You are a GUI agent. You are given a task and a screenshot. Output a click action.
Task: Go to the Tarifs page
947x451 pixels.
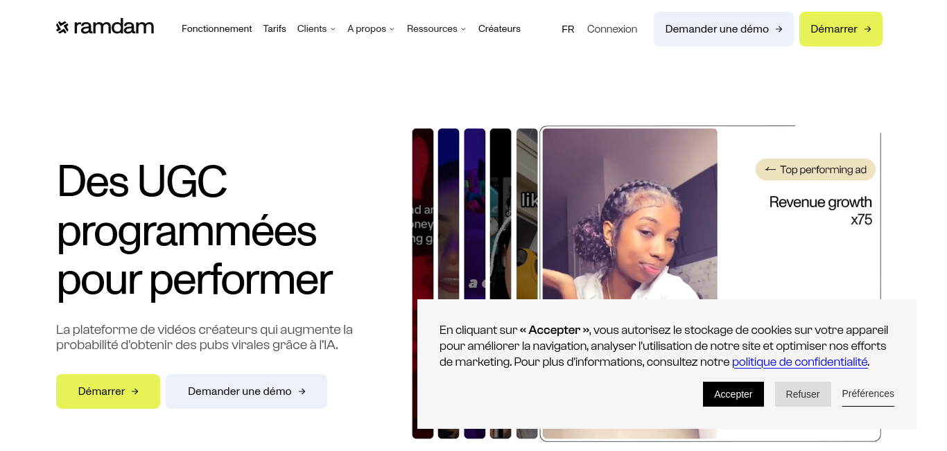tap(275, 29)
